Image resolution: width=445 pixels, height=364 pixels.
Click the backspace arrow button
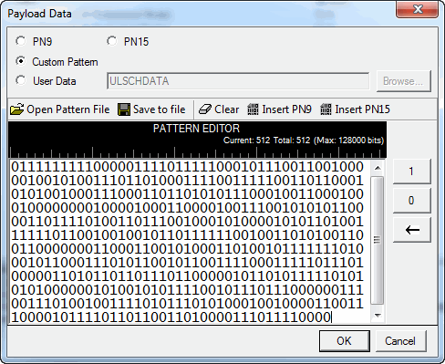pyautogui.click(x=412, y=230)
